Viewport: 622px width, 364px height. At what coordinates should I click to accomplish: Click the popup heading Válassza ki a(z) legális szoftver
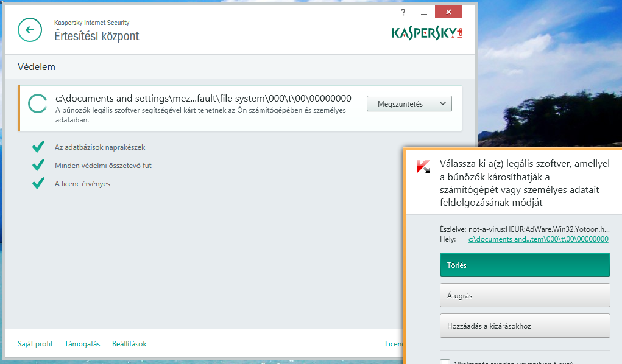click(x=525, y=183)
